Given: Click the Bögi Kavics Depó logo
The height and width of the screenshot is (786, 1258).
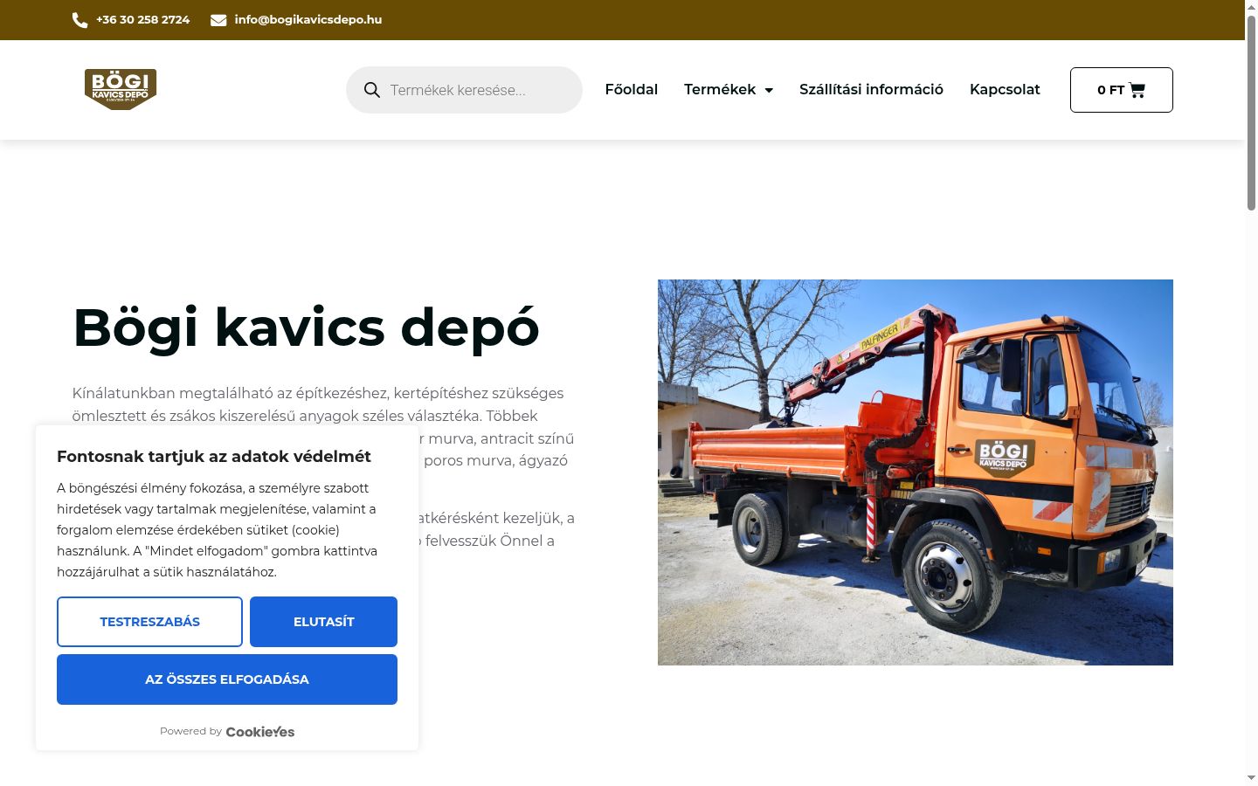Looking at the screenshot, I should pyautogui.click(x=121, y=89).
